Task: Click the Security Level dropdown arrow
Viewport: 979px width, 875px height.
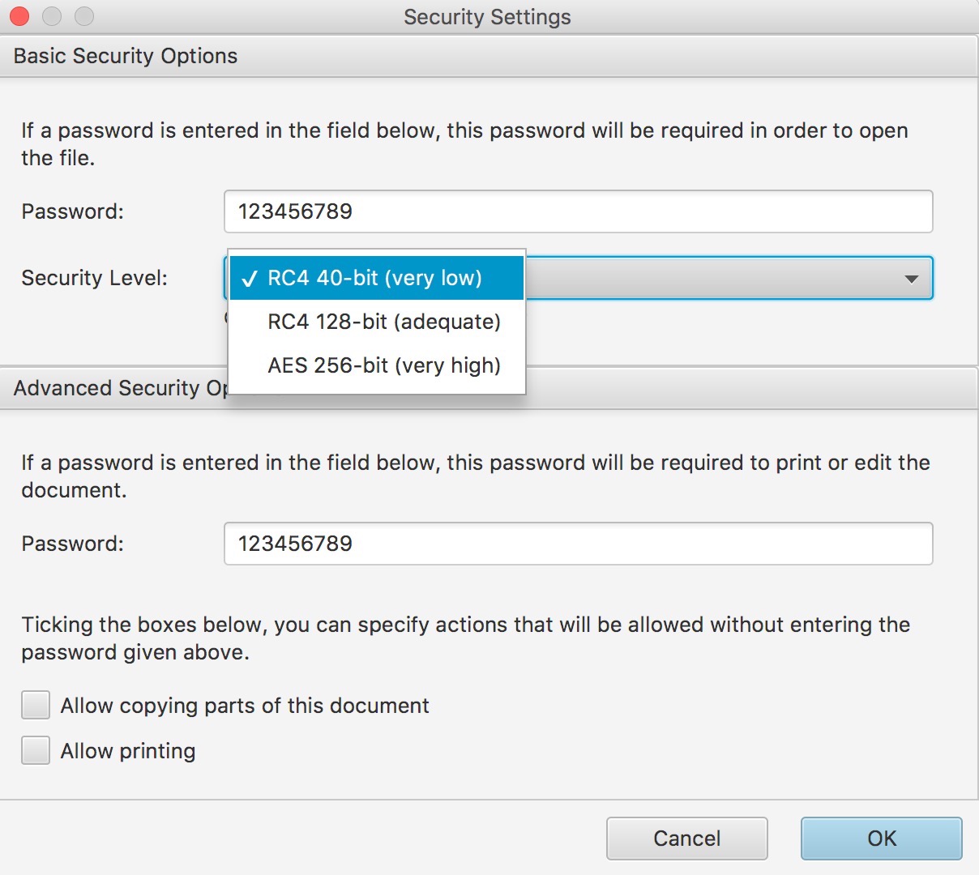Action: click(x=911, y=279)
